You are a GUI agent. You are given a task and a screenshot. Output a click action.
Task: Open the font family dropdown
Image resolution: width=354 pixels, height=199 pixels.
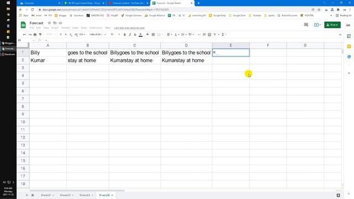point(98,34)
